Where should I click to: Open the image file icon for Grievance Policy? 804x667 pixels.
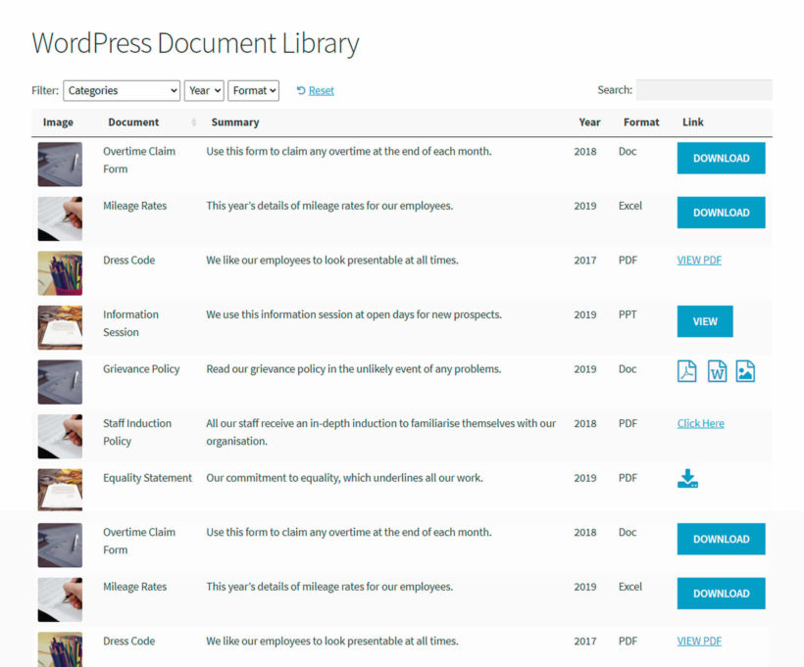(x=745, y=370)
